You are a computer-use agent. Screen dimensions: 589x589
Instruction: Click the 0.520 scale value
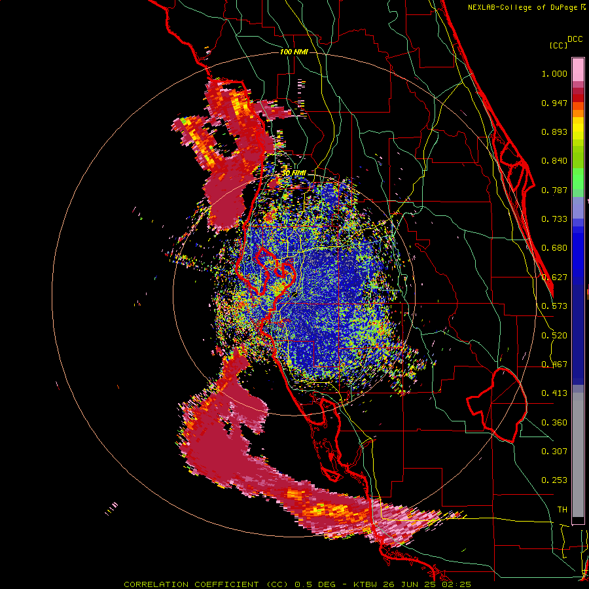point(554,336)
